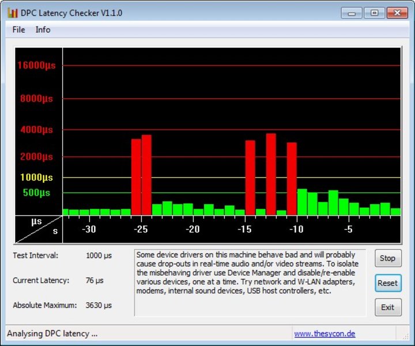Click the Current Latency label
Viewport: 415px width, 346px height.
click(41, 280)
